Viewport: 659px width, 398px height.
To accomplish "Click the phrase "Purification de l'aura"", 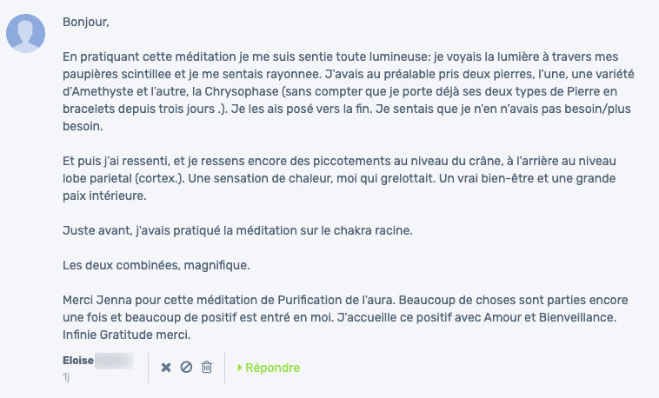I will 336,300.
